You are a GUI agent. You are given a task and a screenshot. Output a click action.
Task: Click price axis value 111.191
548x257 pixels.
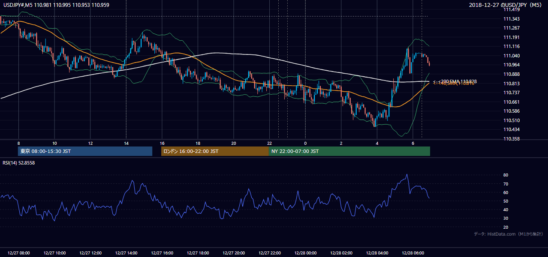[x=512, y=37]
